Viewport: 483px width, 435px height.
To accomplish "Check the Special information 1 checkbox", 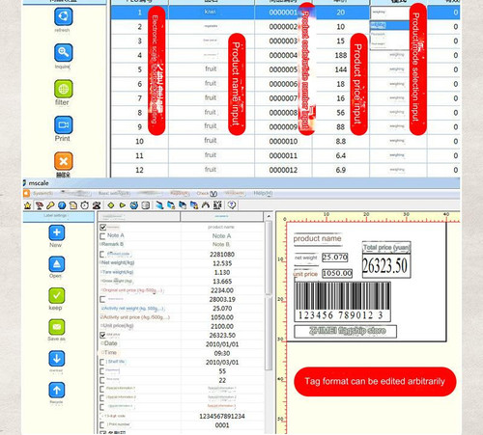I will click(102, 389).
